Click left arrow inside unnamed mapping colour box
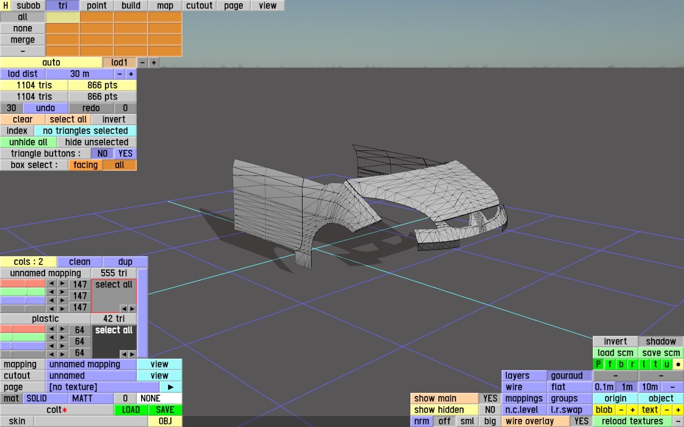 point(123,309)
